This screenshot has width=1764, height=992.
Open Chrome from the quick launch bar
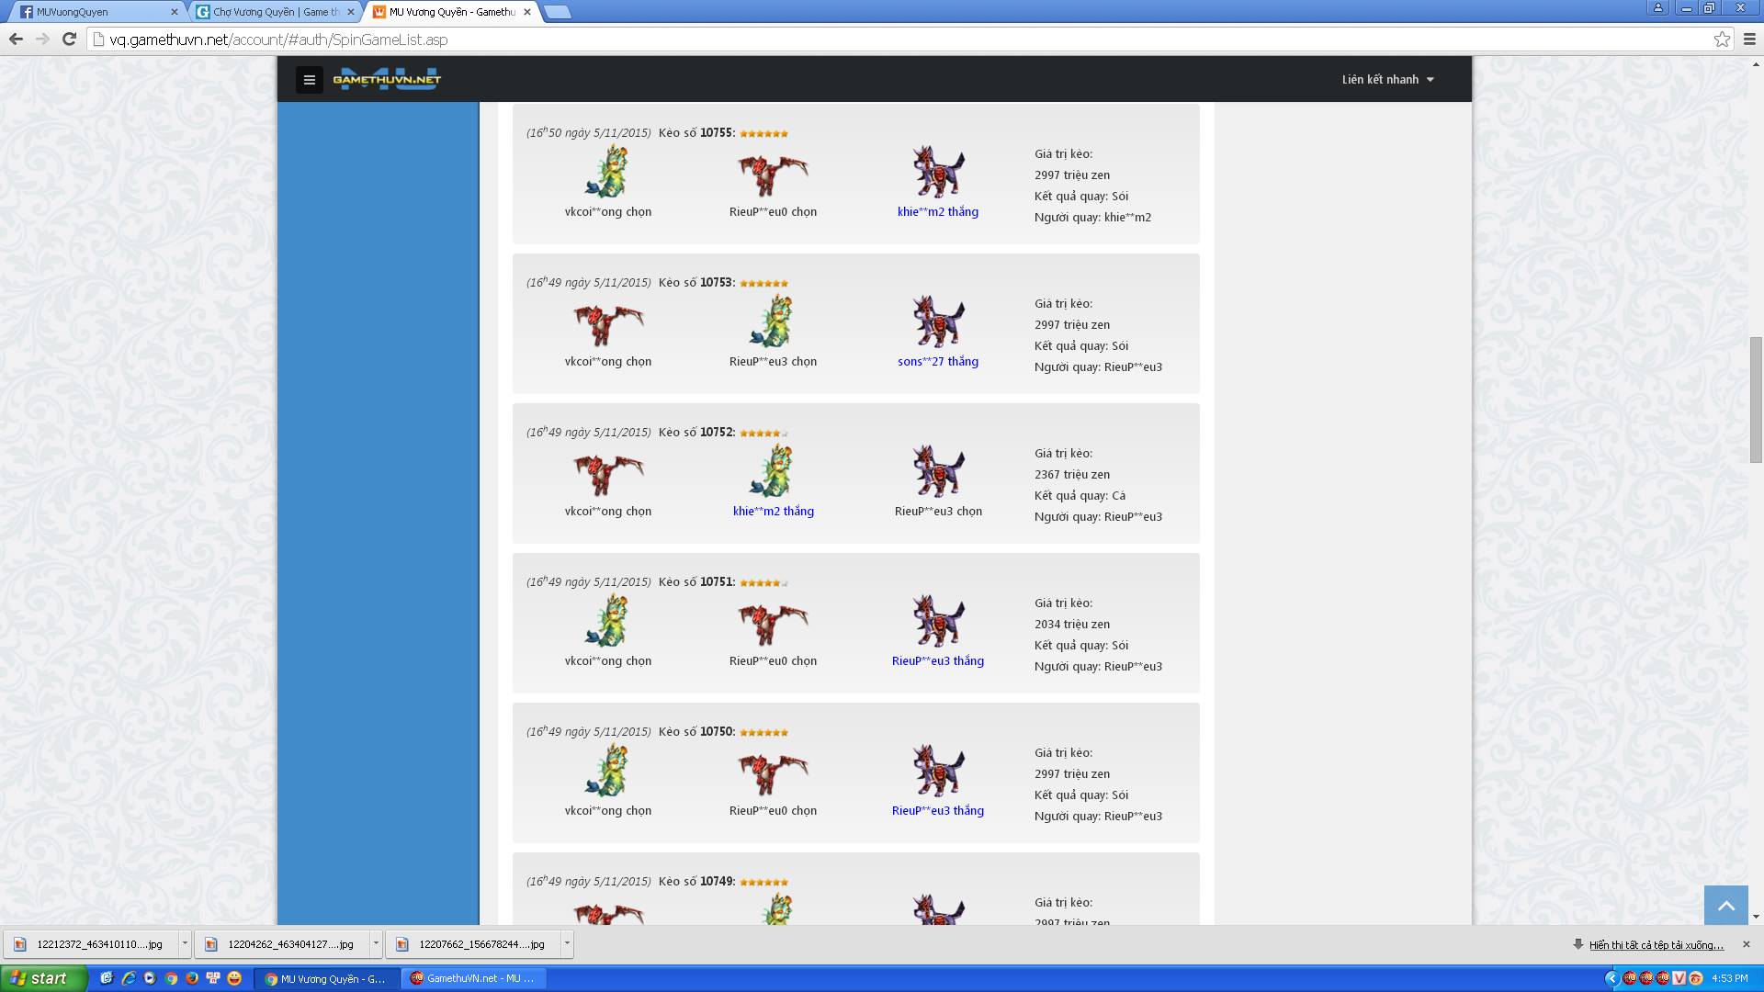(x=171, y=978)
